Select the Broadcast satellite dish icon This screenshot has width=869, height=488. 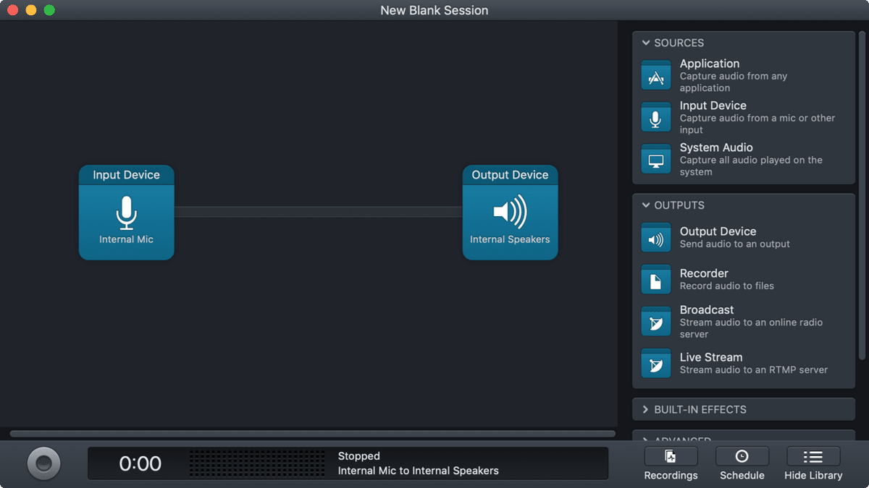[656, 321]
